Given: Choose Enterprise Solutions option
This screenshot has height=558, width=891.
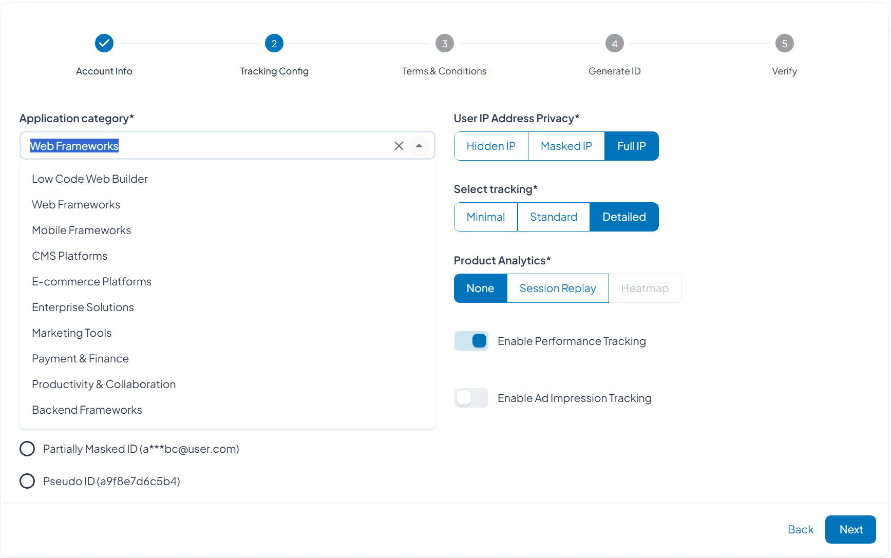Looking at the screenshot, I should click(x=228, y=307).
